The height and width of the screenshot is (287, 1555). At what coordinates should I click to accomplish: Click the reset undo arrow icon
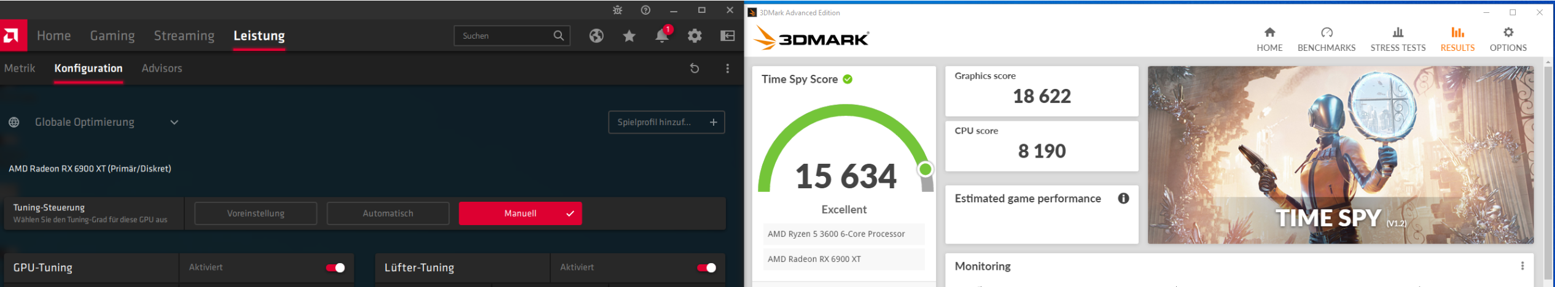[695, 68]
